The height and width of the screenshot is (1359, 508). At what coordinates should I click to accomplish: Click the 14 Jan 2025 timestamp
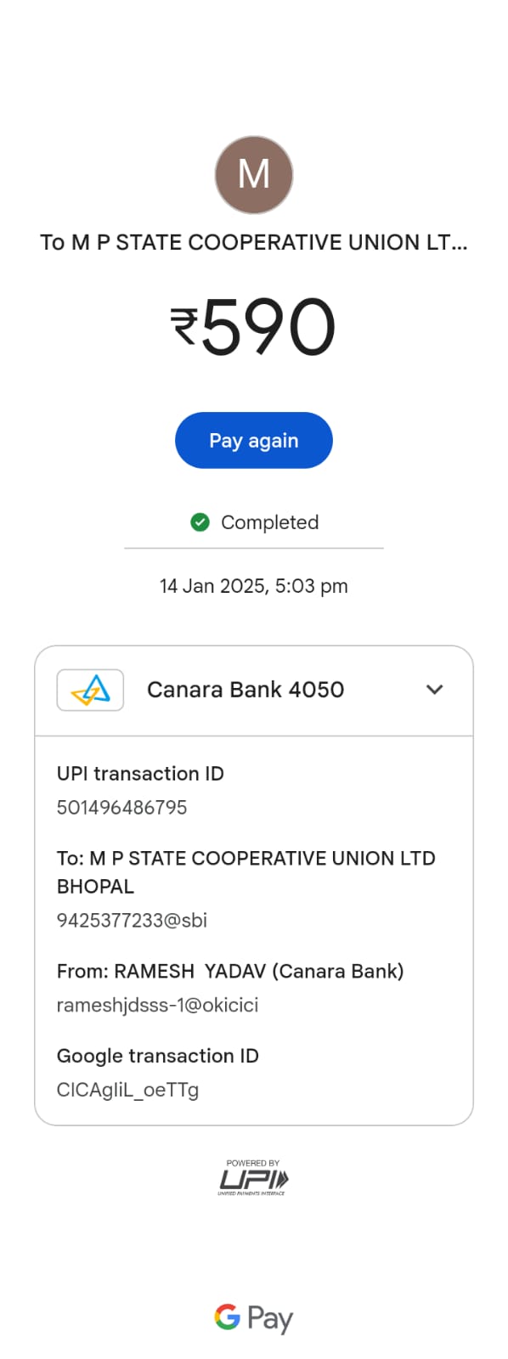click(254, 586)
